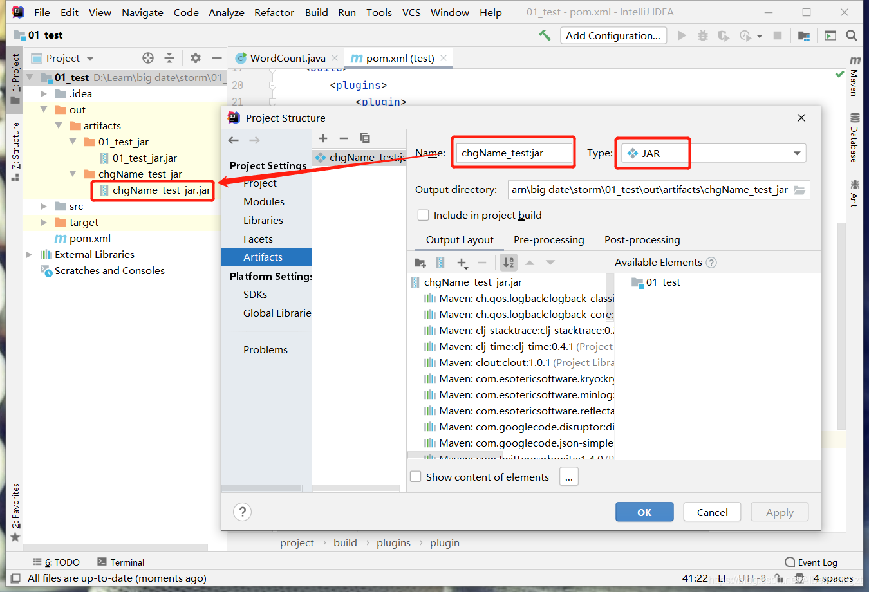Click the Build project hammer icon
The height and width of the screenshot is (592, 869).
(x=545, y=35)
